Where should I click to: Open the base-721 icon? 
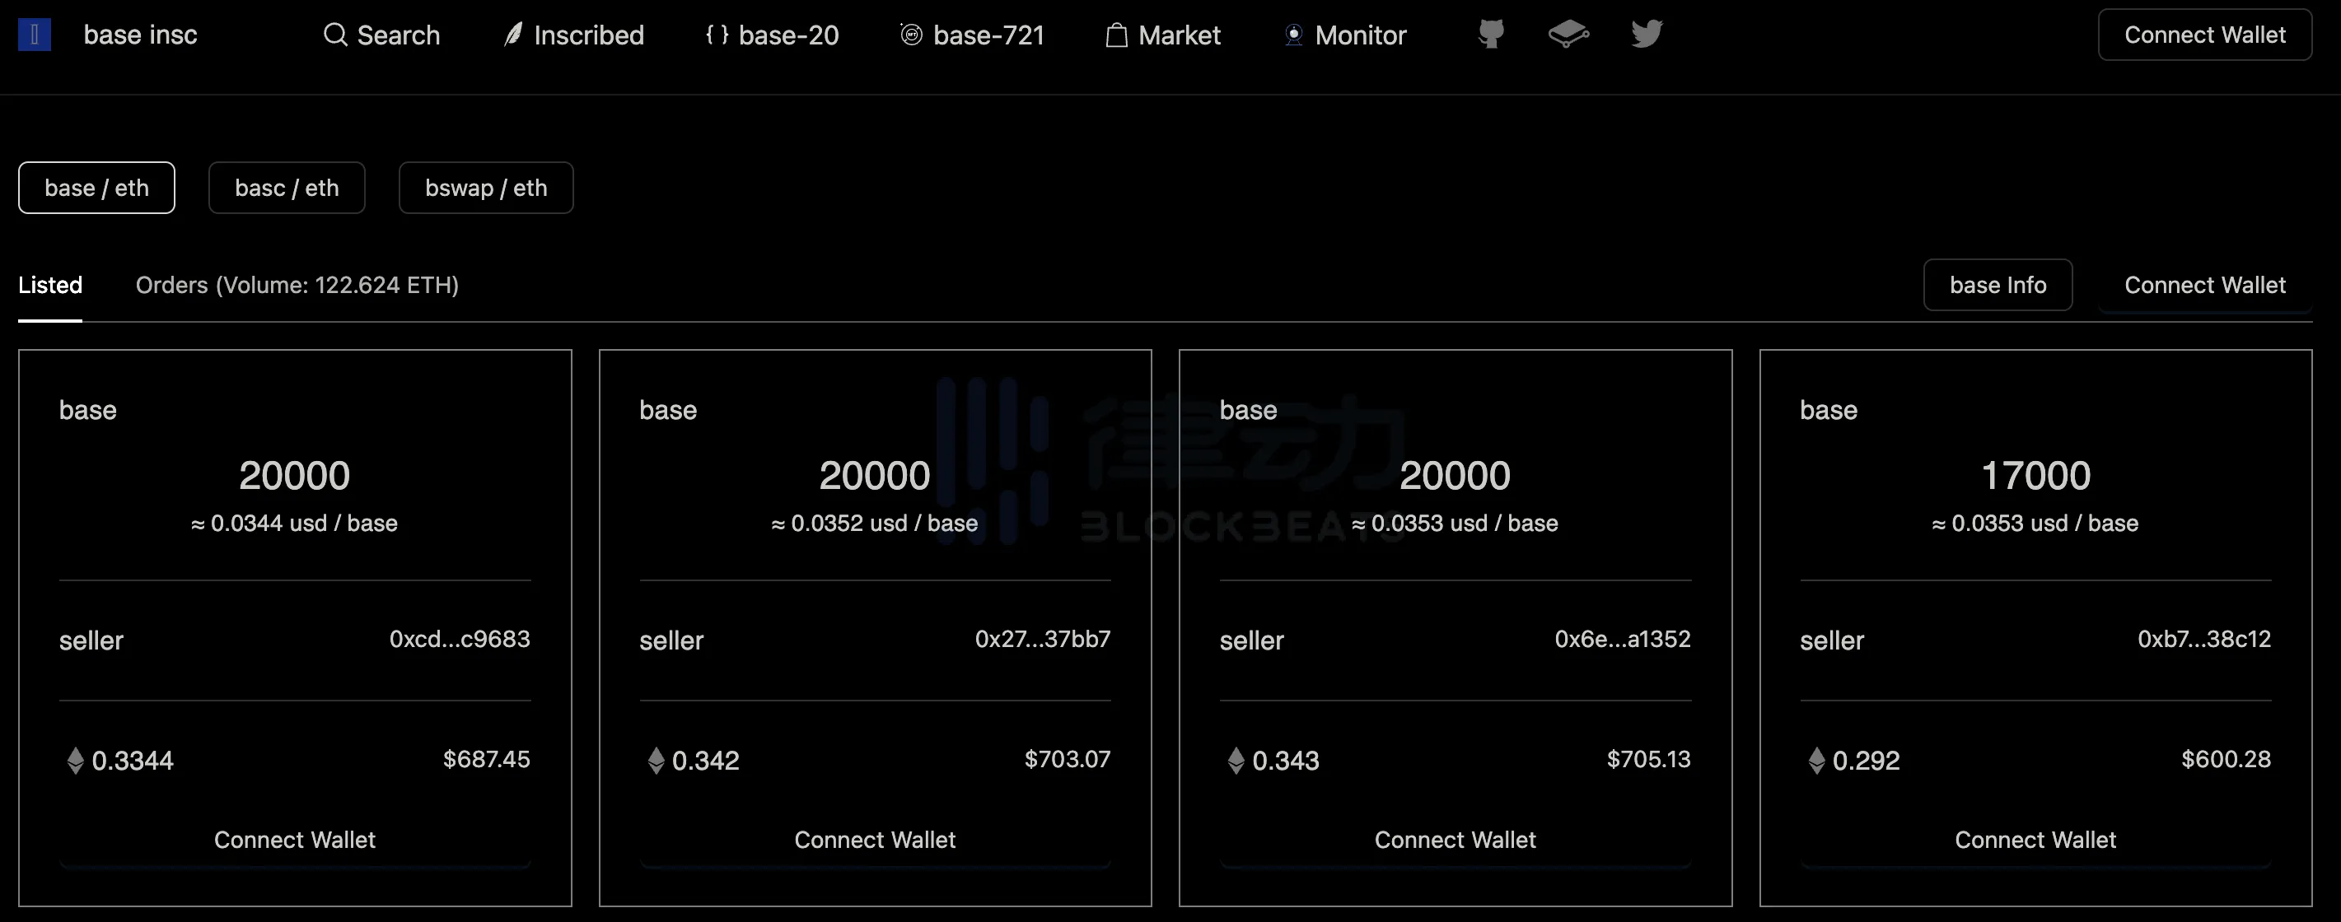[x=909, y=35]
